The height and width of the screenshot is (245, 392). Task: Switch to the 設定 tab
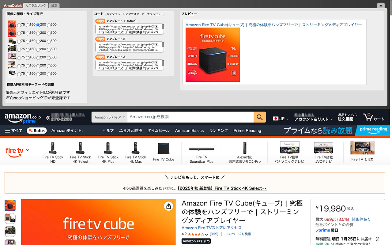[x=54, y=6]
